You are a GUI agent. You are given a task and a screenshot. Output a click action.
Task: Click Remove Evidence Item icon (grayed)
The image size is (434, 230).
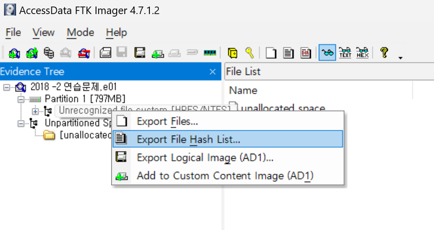[65, 53]
